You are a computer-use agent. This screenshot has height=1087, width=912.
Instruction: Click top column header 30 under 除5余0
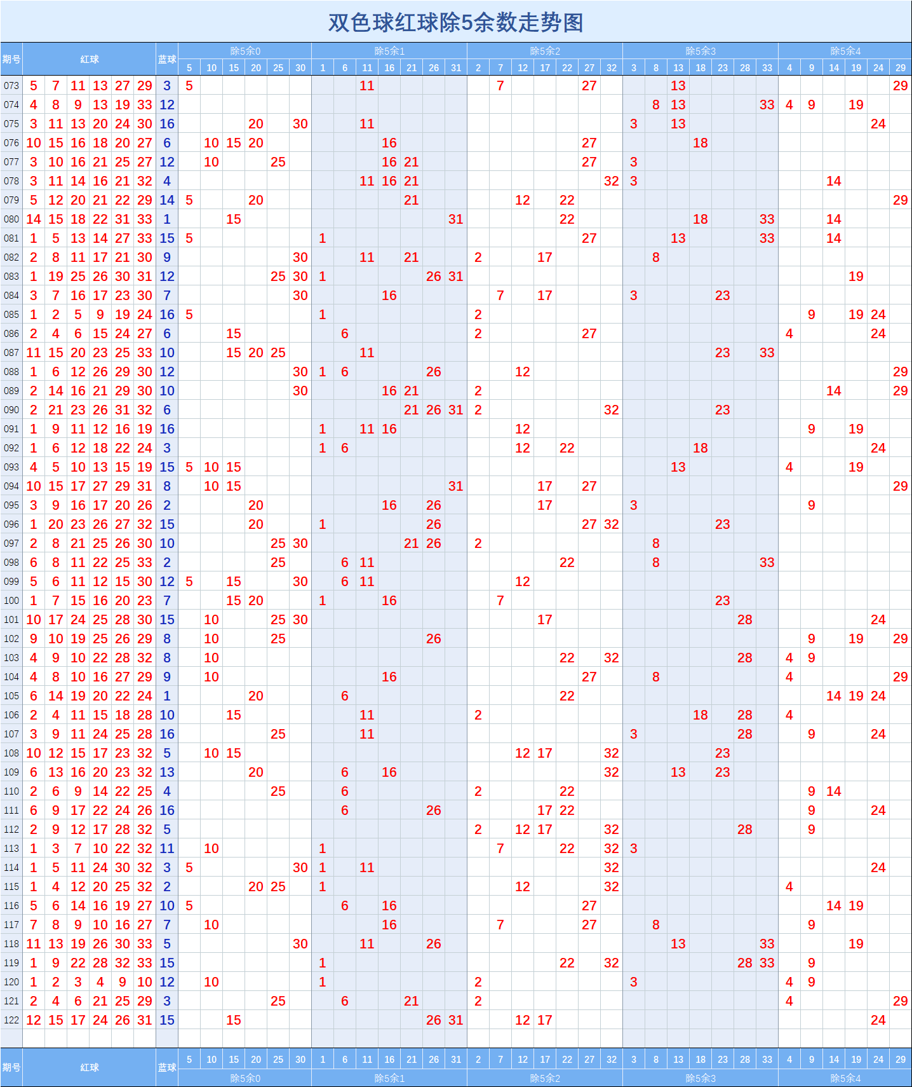(300, 67)
